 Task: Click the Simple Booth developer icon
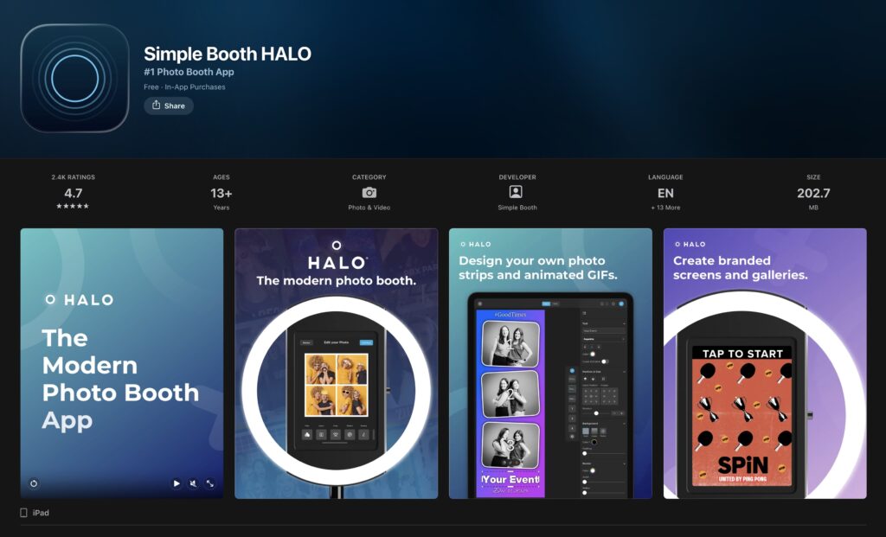(x=517, y=192)
